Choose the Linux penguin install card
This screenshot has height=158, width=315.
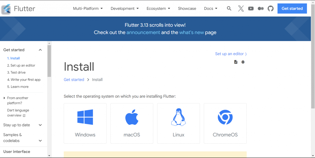point(178,123)
